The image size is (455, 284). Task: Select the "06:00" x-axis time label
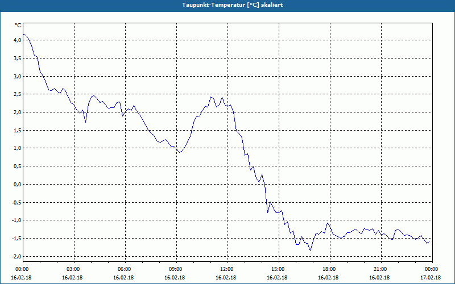(126, 269)
